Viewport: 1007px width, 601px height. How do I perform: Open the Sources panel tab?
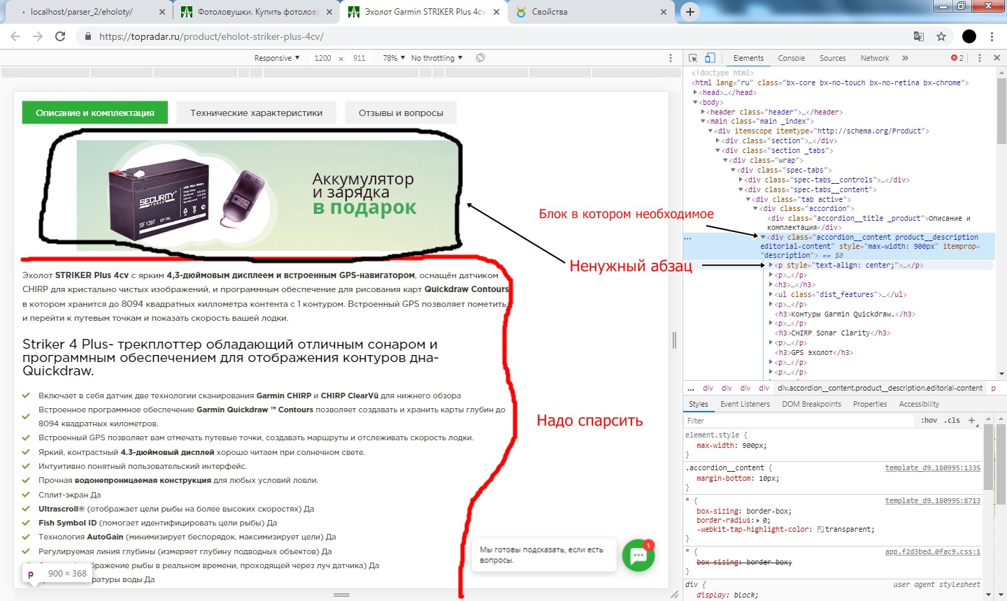point(832,58)
